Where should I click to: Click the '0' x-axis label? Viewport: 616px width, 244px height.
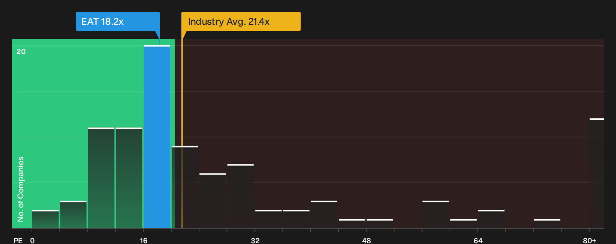tap(32, 240)
